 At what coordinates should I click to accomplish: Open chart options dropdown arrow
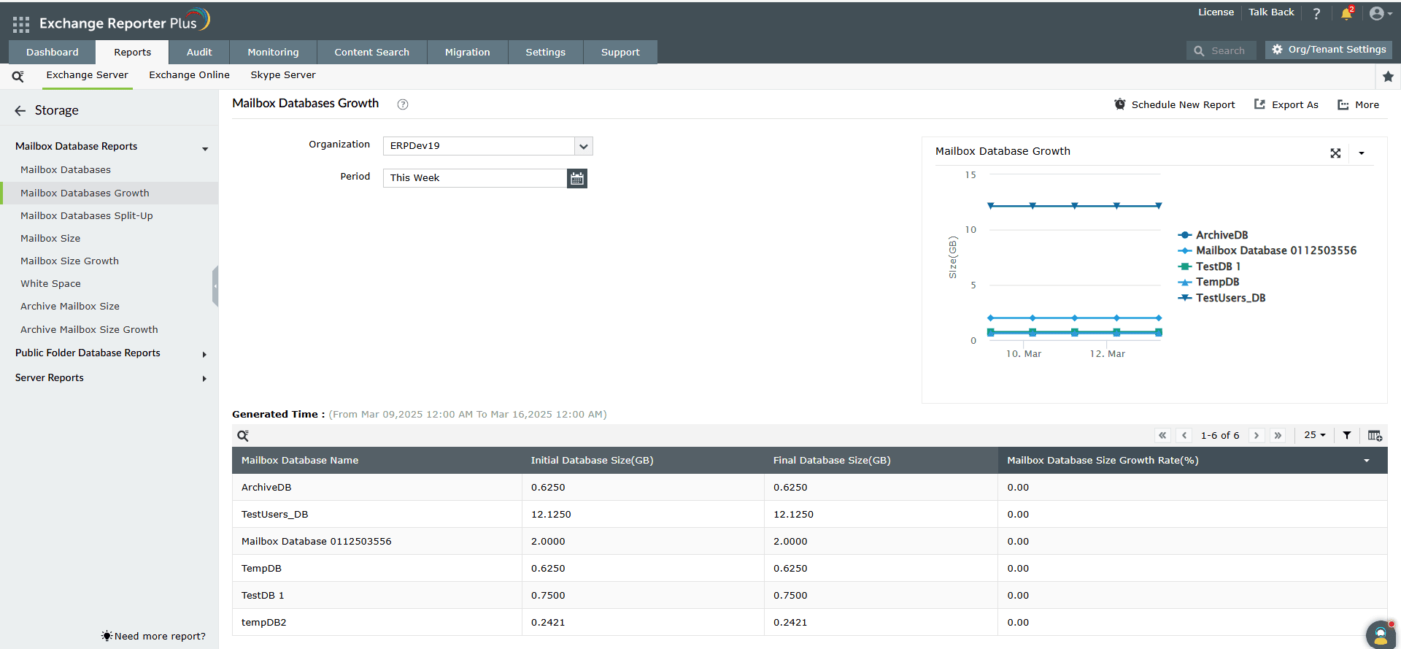tap(1362, 153)
